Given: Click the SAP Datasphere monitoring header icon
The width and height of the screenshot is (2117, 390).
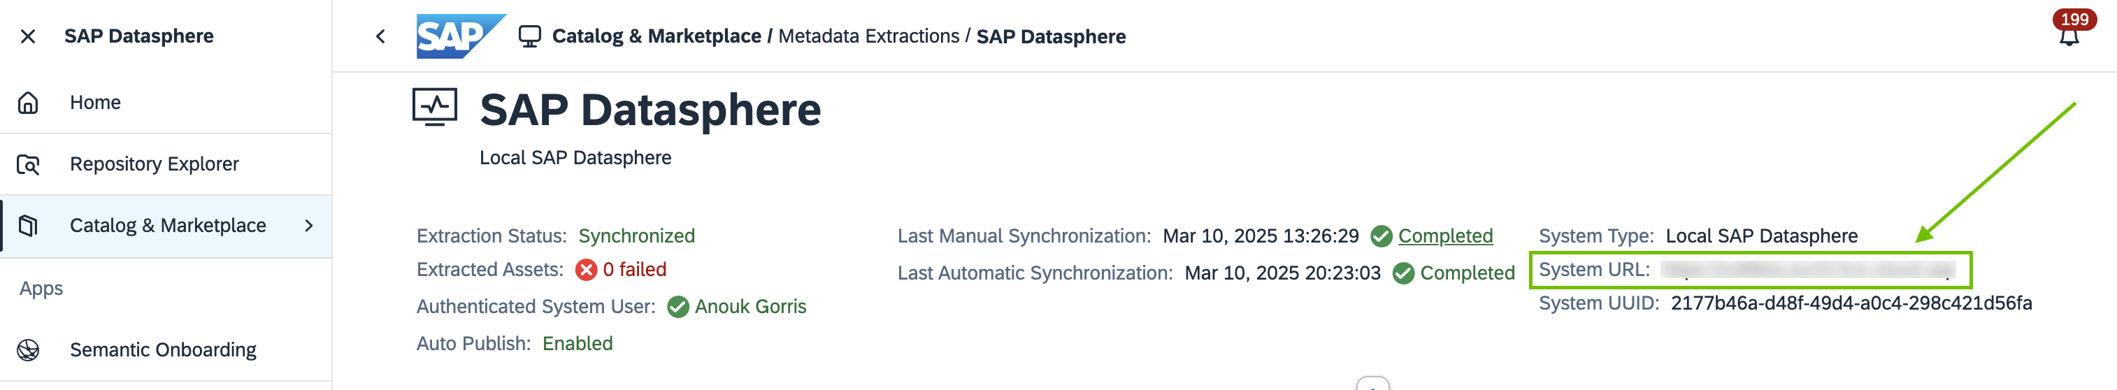Looking at the screenshot, I should click(435, 108).
